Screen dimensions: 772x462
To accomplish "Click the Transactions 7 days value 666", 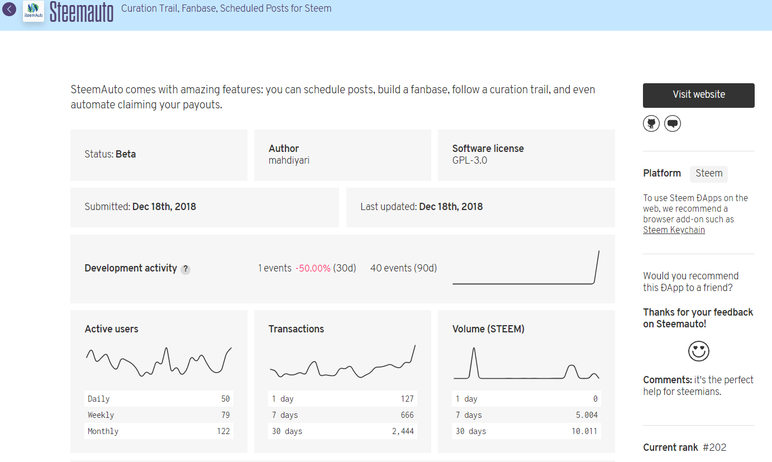I will coord(407,415).
